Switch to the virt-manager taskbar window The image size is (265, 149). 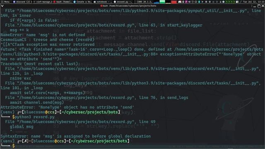pyautogui.click(x=43, y=2)
